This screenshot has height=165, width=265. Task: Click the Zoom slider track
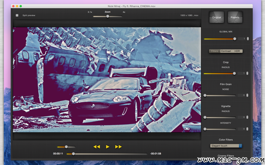tap(108, 16)
